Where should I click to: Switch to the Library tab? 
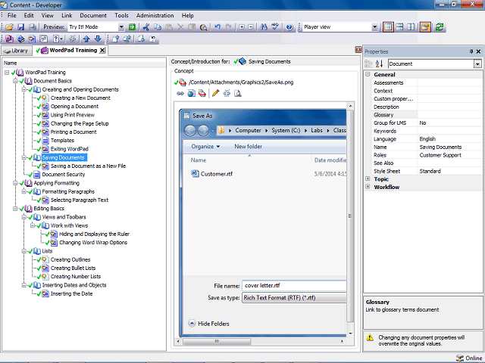17,51
